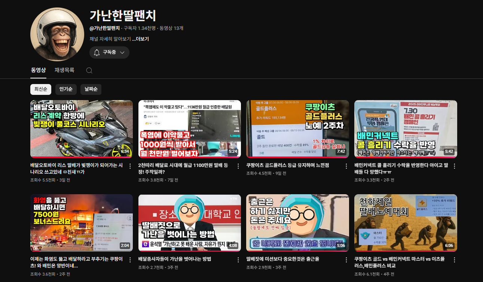
Task: Open the 폭염에 이악물고 thumbnail
Action: pos(190,128)
